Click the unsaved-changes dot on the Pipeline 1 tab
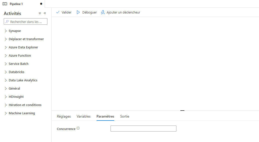The height and width of the screenshot is (142, 259). (41, 4)
